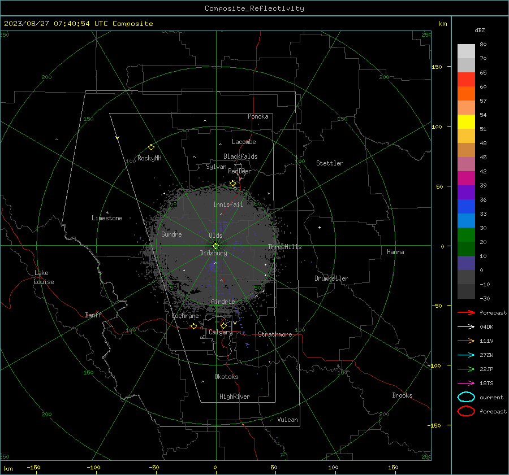Click the red forecast ellipse legend symbol
Image resolution: width=509 pixels, height=475 pixels.
(466, 411)
